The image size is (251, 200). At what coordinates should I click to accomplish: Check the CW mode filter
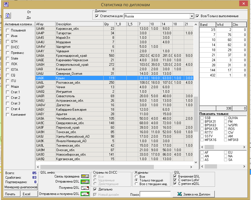tap(226, 133)
